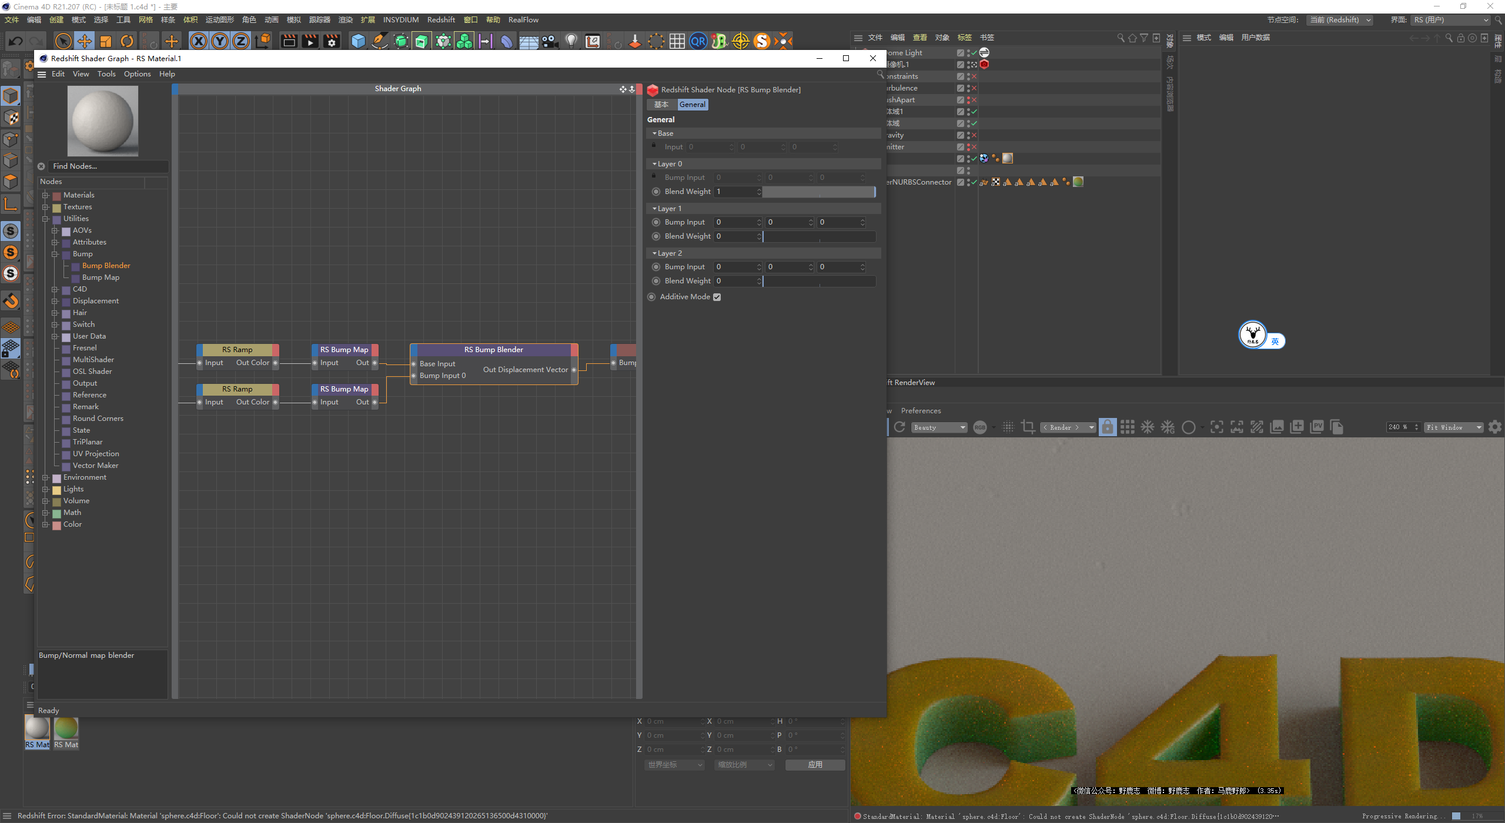This screenshot has width=1505, height=823.
Task: Open the Beauty AOV dropdown
Action: [939, 427]
